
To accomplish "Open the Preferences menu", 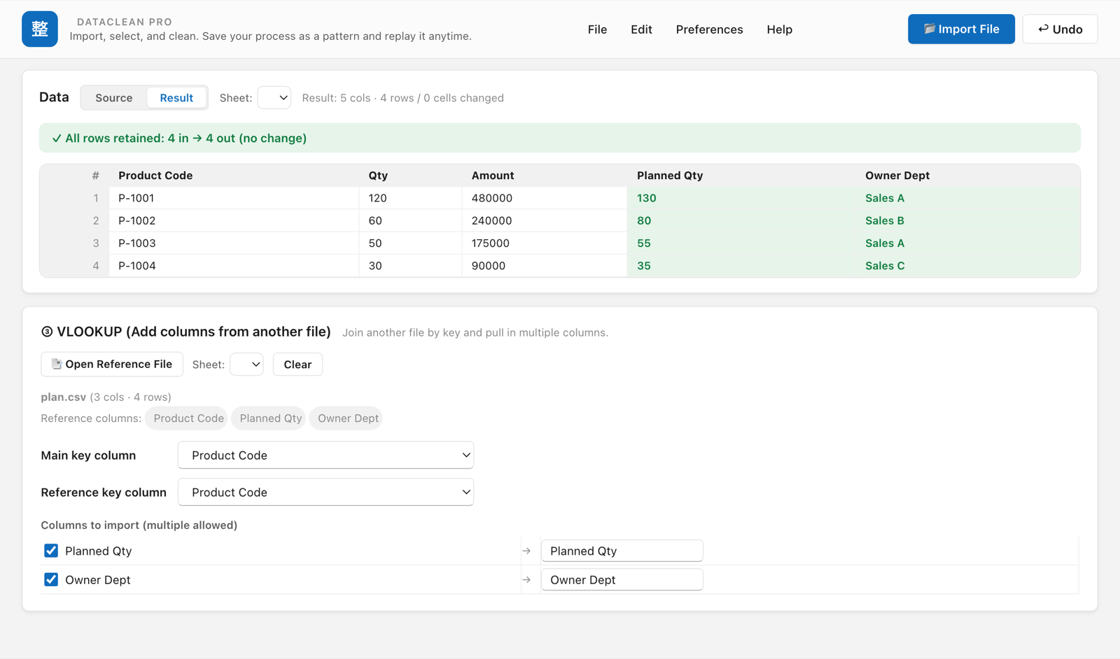I will (x=709, y=29).
